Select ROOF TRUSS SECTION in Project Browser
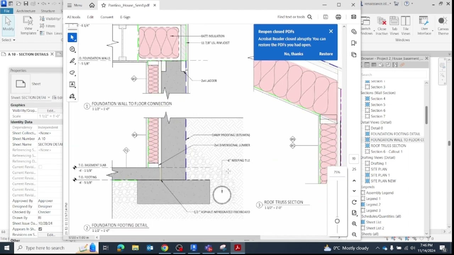454x255 pixels. [x=388, y=146]
